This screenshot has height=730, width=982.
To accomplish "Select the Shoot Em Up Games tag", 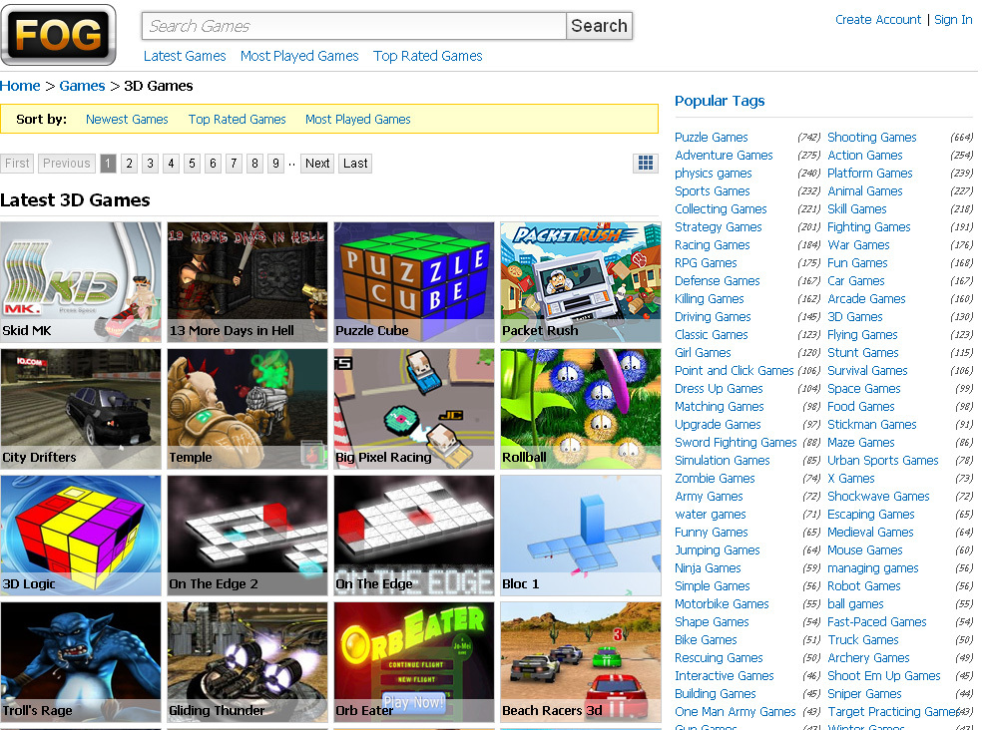I will point(883,676).
